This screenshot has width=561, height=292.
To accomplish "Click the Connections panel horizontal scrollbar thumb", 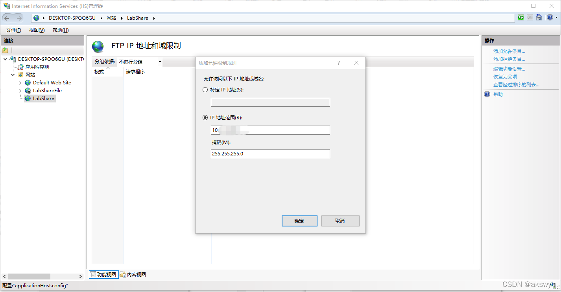I will point(29,277).
